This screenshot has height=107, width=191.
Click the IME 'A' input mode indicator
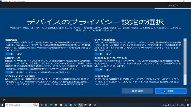coord(178,105)
